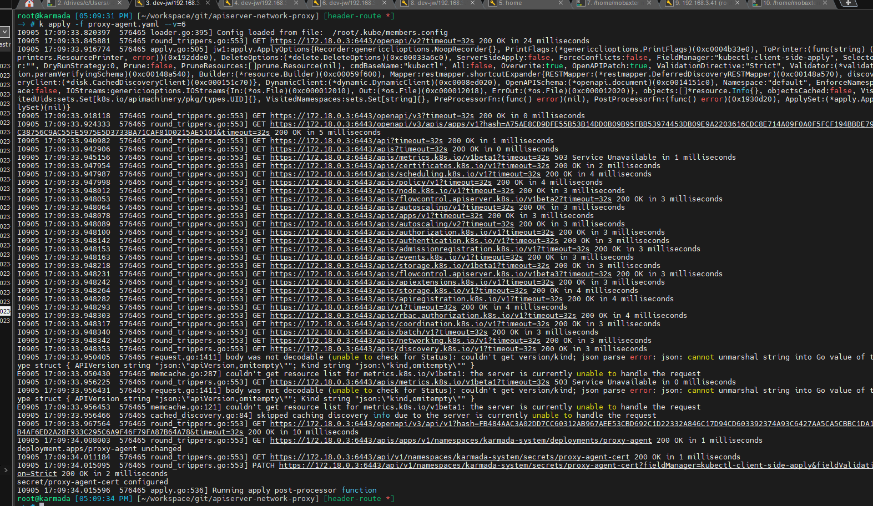The width and height of the screenshot is (873, 506).
Task: Open the autoscaling/v2 URL
Action: pyautogui.click(x=392, y=224)
